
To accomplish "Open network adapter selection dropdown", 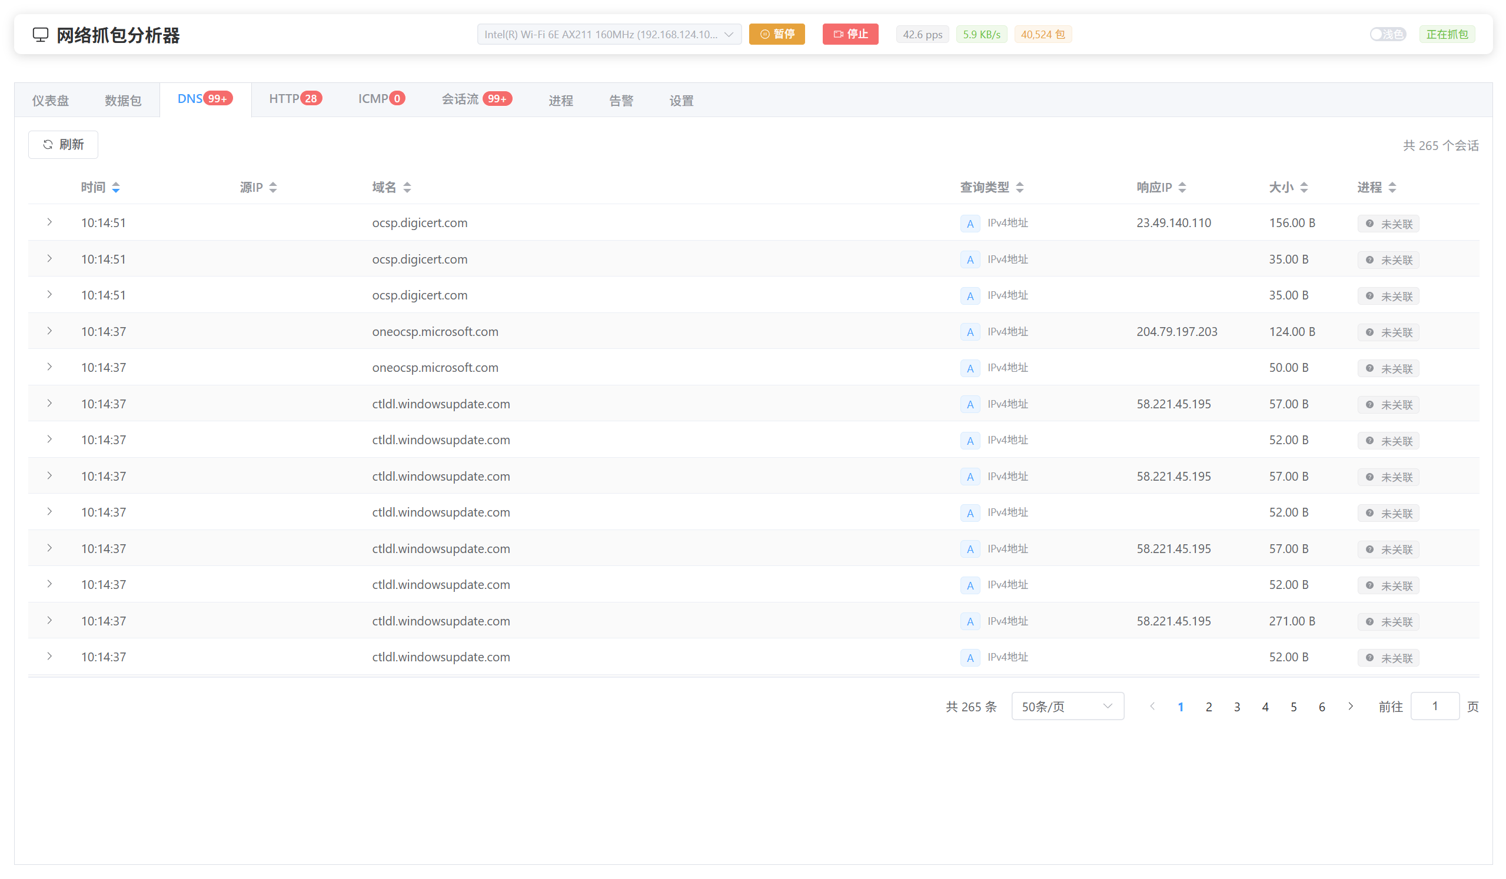I will coord(609,34).
